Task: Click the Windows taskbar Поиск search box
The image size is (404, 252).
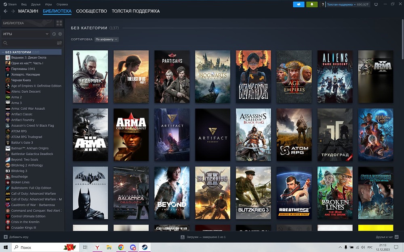Action: tap(45, 248)
